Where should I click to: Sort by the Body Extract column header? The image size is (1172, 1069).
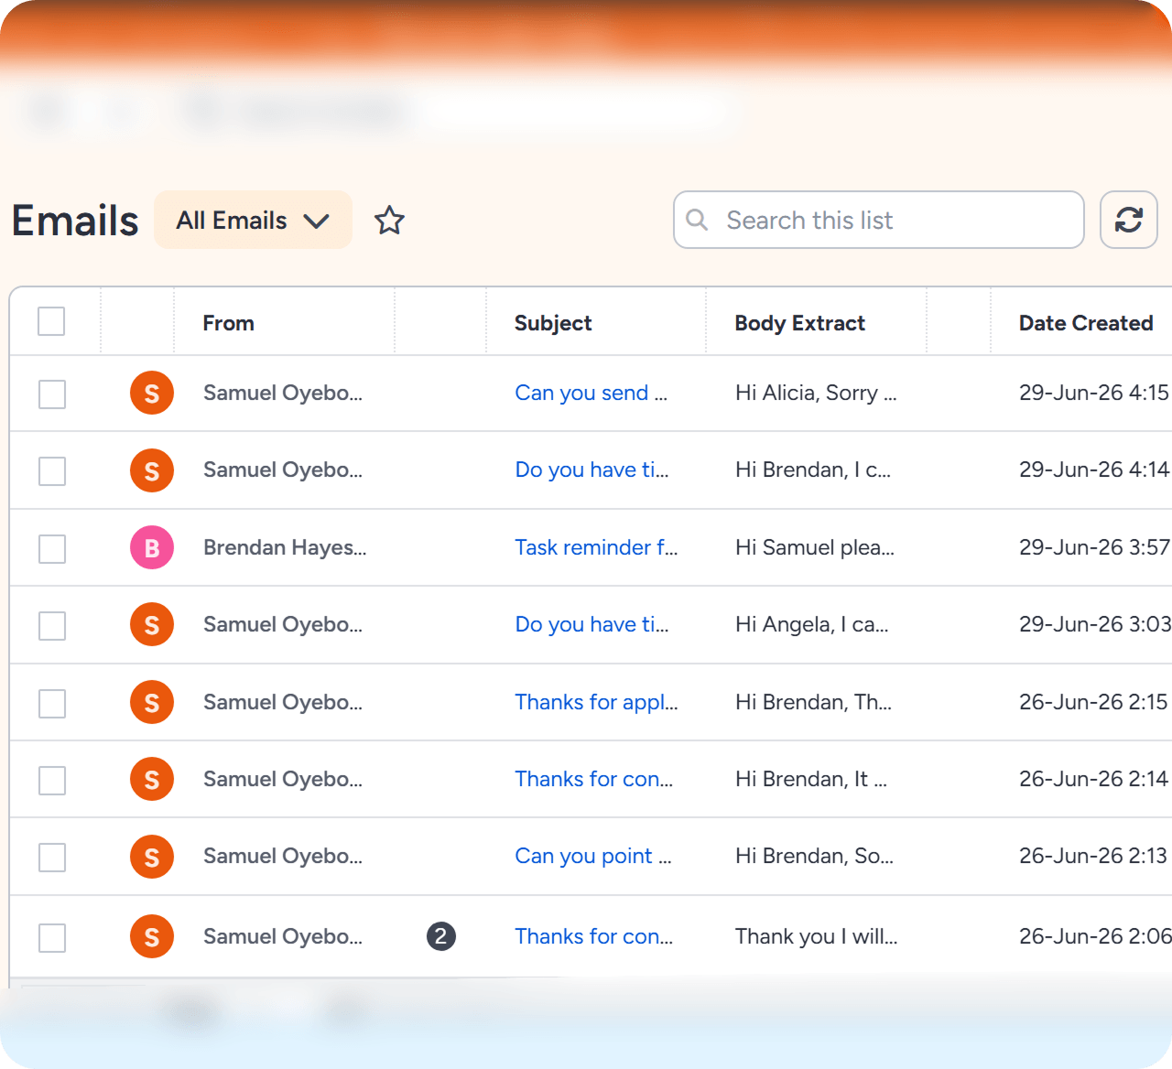(x=799, y=323)
